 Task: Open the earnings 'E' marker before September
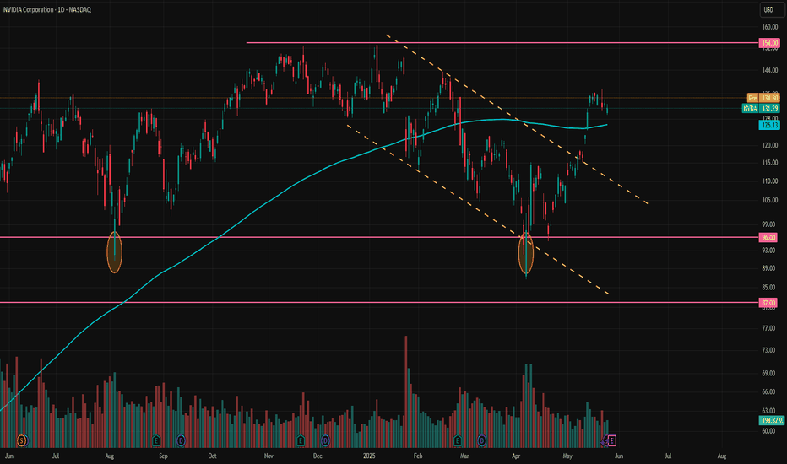tap(156, 441)
